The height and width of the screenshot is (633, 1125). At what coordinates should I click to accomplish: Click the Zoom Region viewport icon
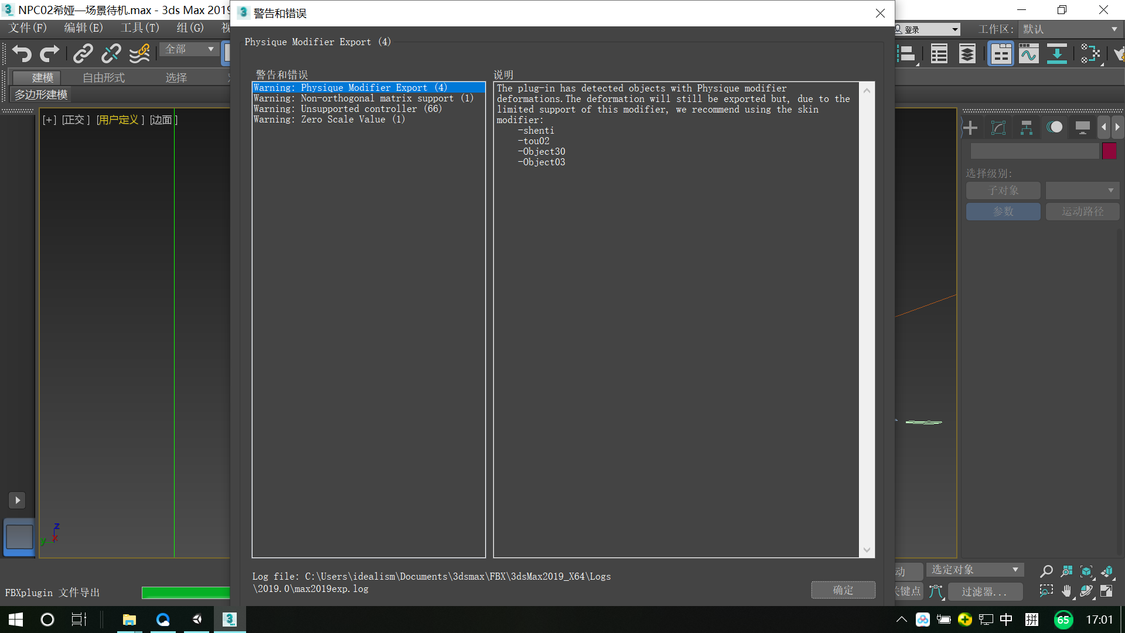click(1046, 591)
